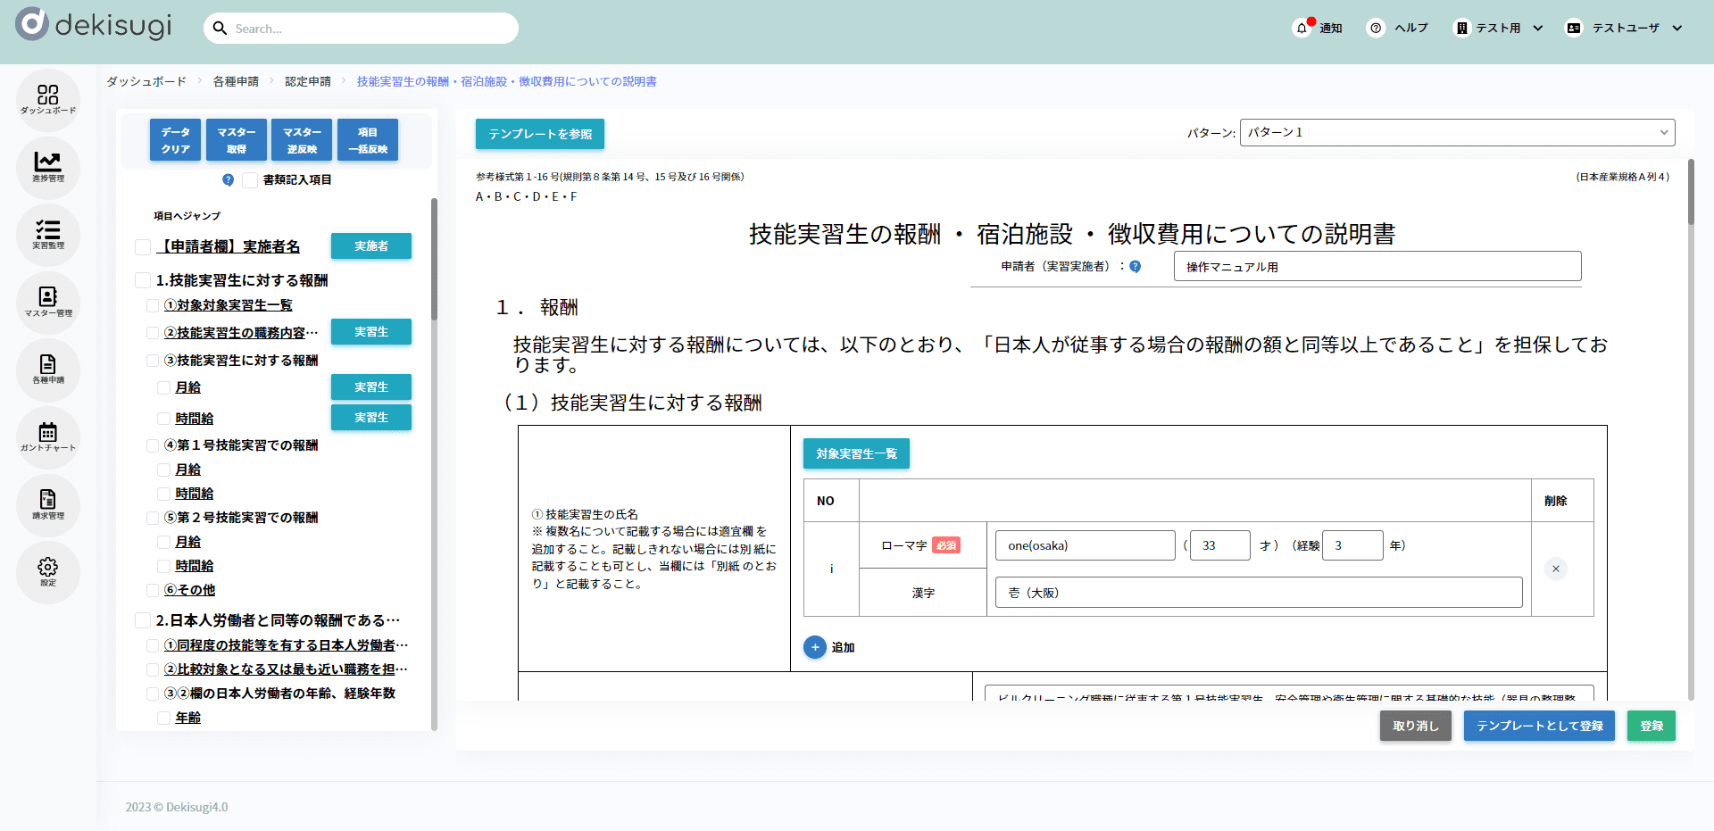Image resolution: width=1714 pixels, height=831 pixels.
Task: Check the 【申請者欄】実施者名 checkbox
Action: (143, 247)
